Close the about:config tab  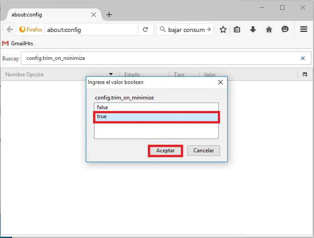pos(94,15)
